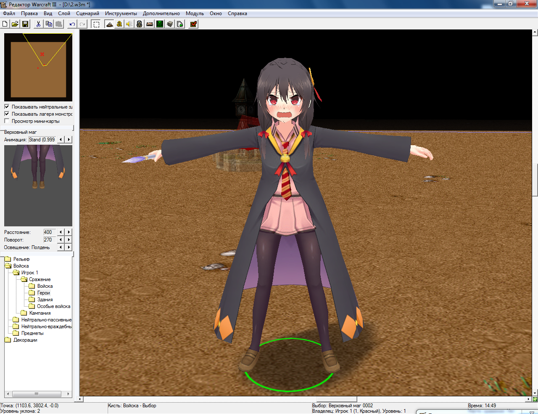Decrease Расстояние value with left arrow
The height and width of the screenshot is (414, 538).
click(61, 232)
